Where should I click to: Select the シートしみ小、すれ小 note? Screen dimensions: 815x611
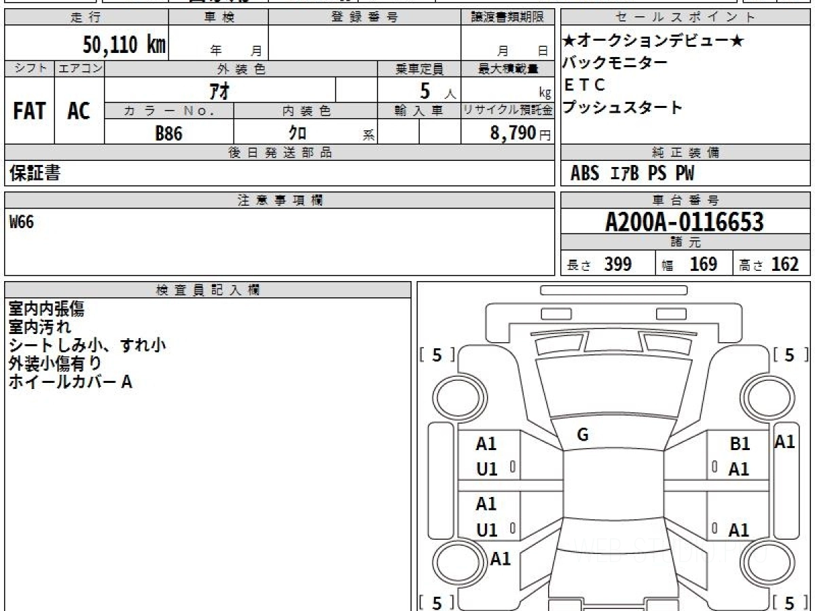[x=87, y=345]
